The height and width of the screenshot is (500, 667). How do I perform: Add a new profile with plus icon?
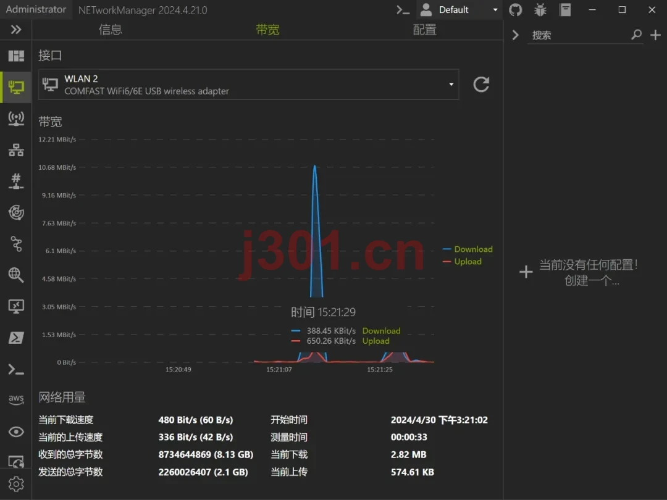tap(655, 35)
